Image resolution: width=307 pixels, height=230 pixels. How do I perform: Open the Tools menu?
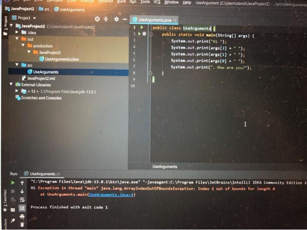pos(145,2)
